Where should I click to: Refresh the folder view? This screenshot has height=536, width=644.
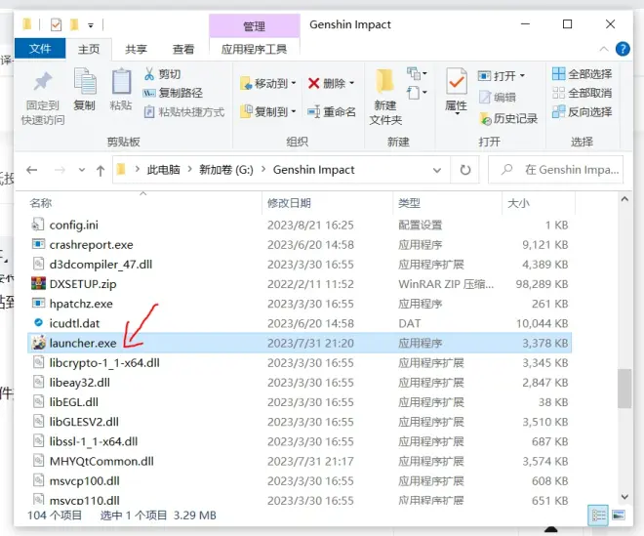coord(464,170)
